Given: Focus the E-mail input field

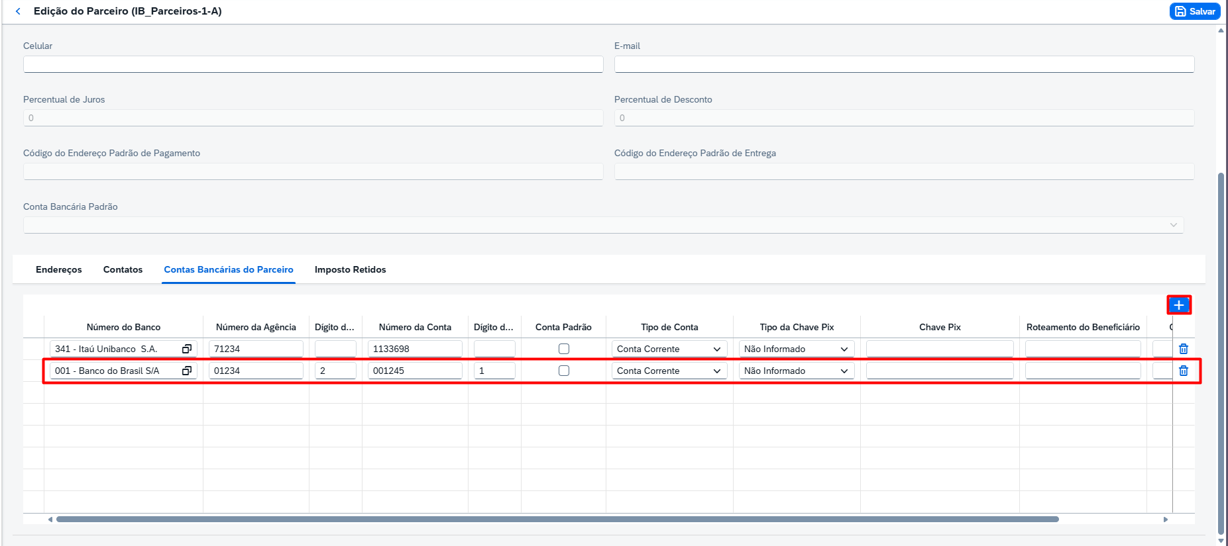Looking at the screenshot, I should pos(904,64).
